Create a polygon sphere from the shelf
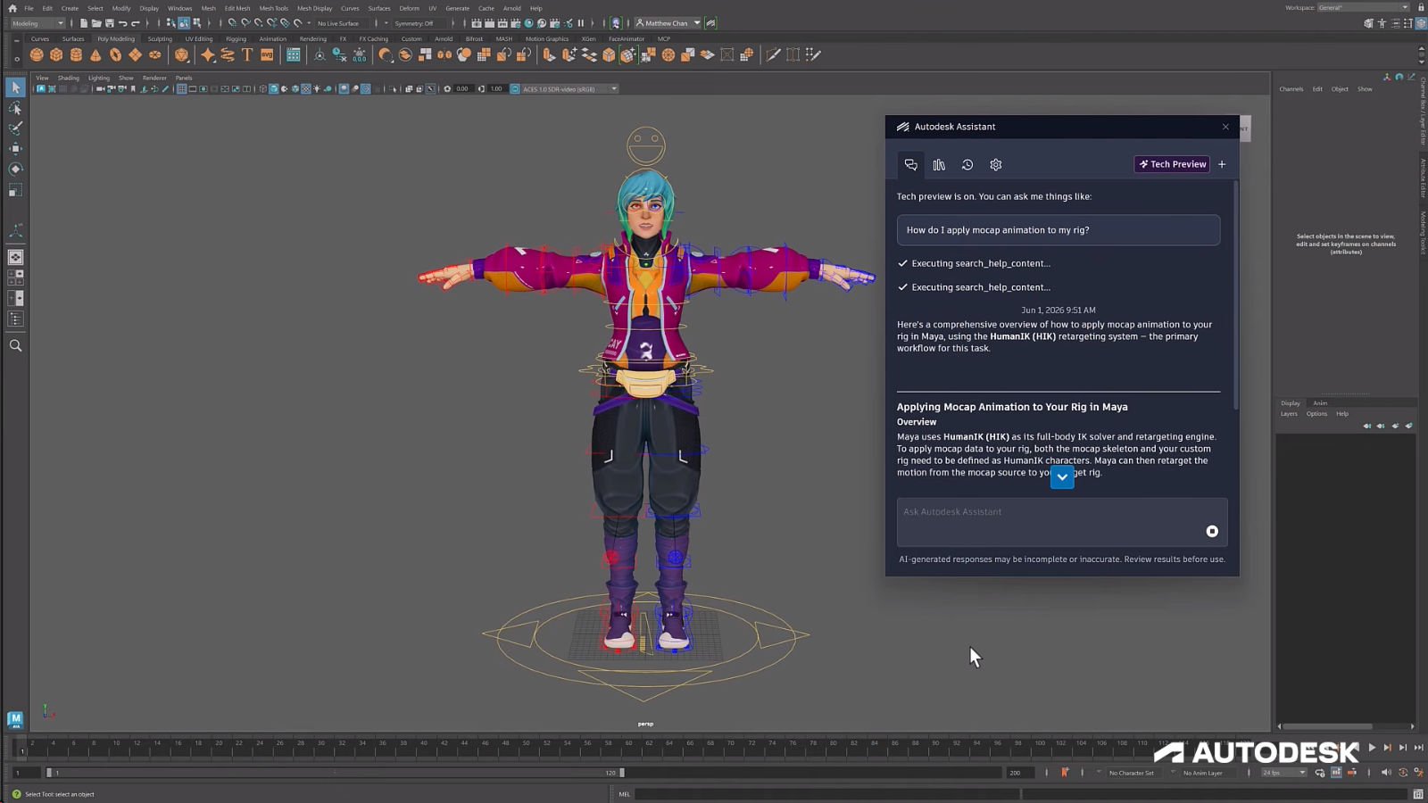The width and height of the screenshot is (1428, 803). 37,55
